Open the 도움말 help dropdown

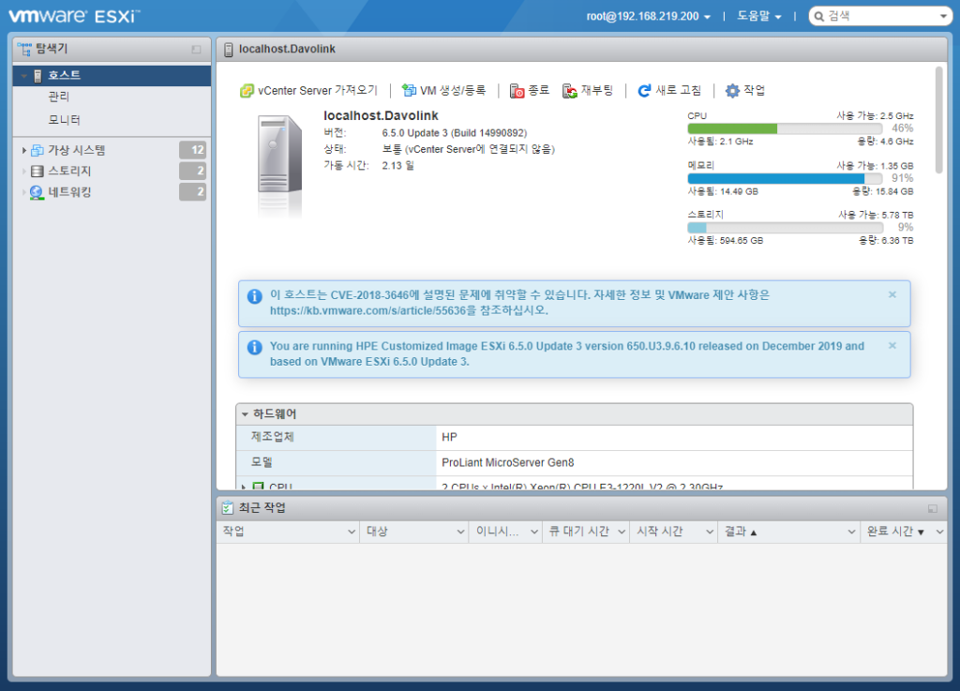(759, 17)
